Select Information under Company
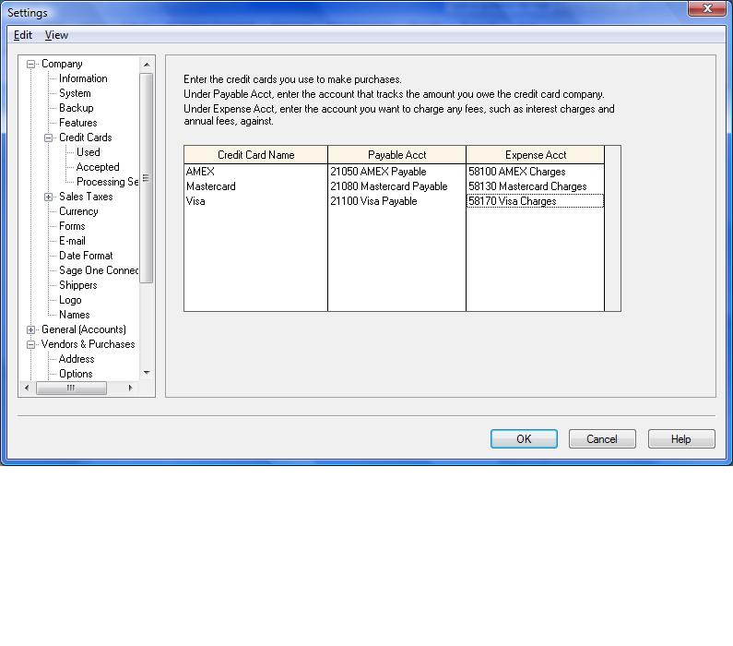 83,78
